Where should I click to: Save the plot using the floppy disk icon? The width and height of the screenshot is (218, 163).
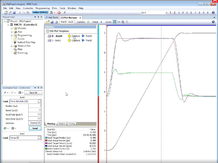(52, 22)
